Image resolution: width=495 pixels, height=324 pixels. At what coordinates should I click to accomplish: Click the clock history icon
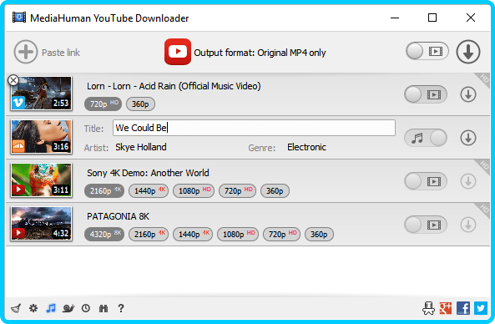[86, 308]
